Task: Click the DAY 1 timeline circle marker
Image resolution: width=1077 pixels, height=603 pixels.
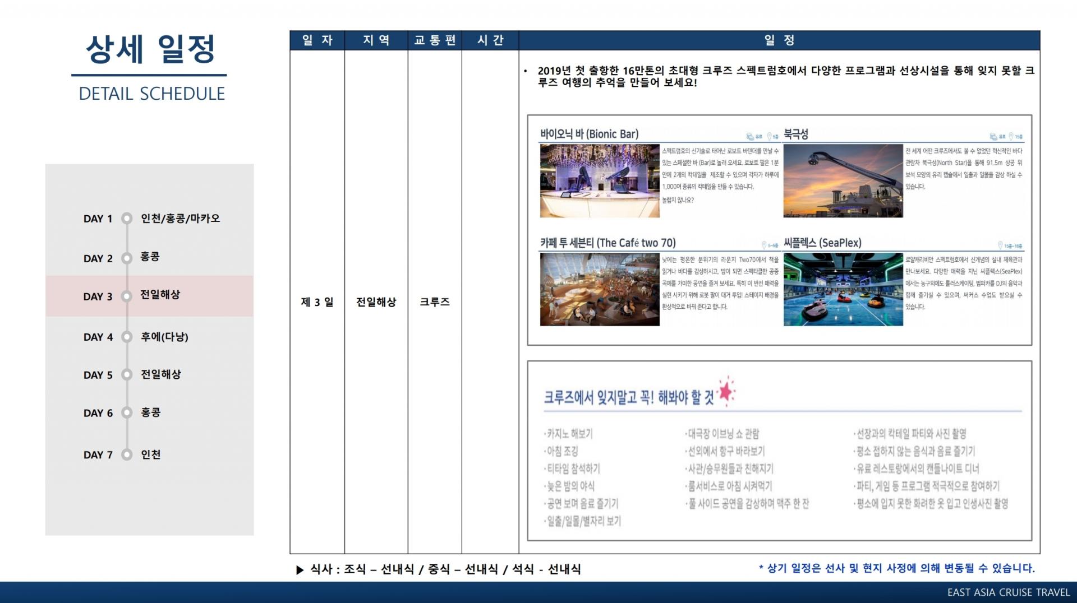Action: pos(127,219)
